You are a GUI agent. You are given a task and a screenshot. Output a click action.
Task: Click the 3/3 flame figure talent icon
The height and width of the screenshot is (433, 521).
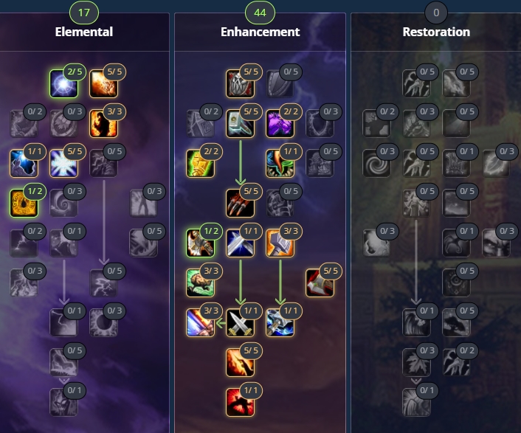coord(103,123)
